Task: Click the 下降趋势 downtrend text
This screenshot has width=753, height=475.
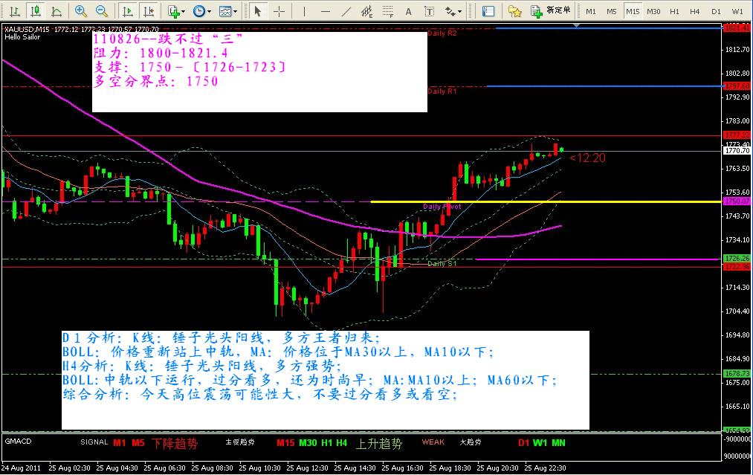Action: pyautogui.click(x=175, y=443)
